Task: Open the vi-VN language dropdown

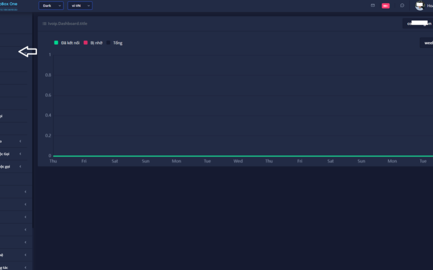Action: [x=79, y=6]
